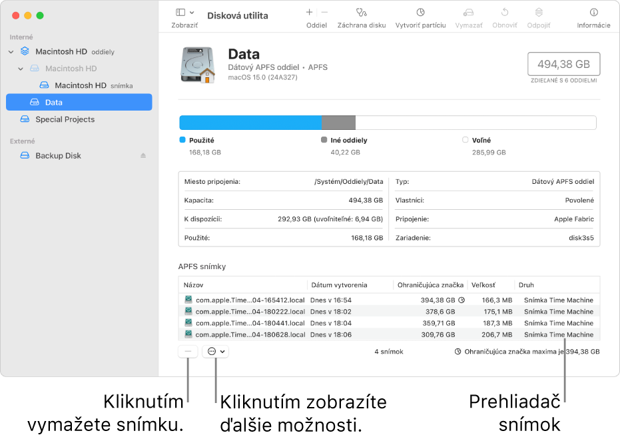
Task: Click the Odpojiť unmount icon
Action: click(x=539, y=12)
